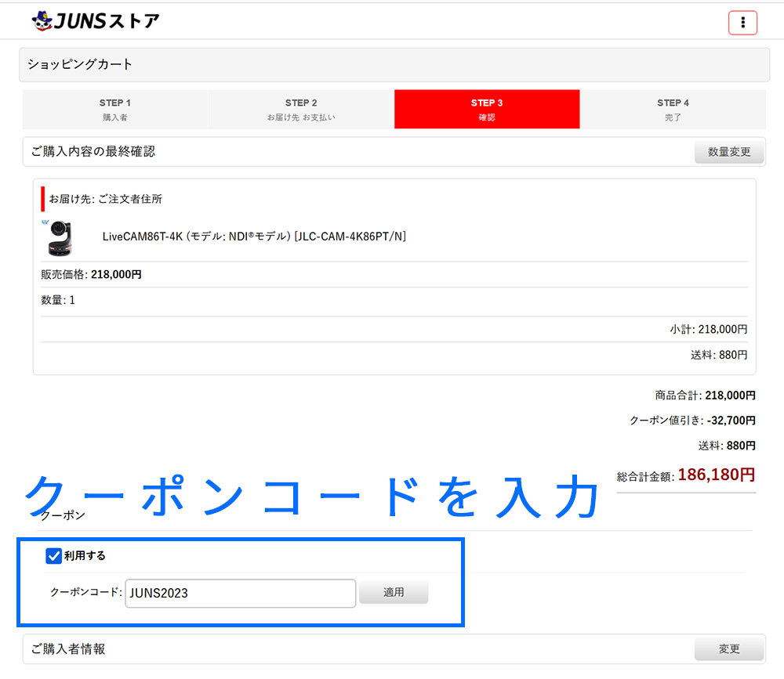Open the LiveCAM86T-4K camera thumbnail

(60, 237)
